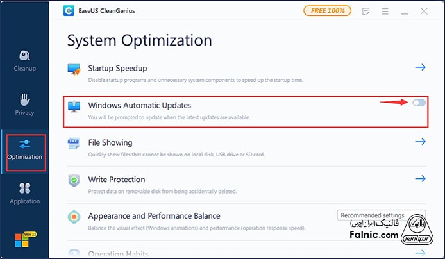Expand Write Protection with its arrow

[421, 179]
